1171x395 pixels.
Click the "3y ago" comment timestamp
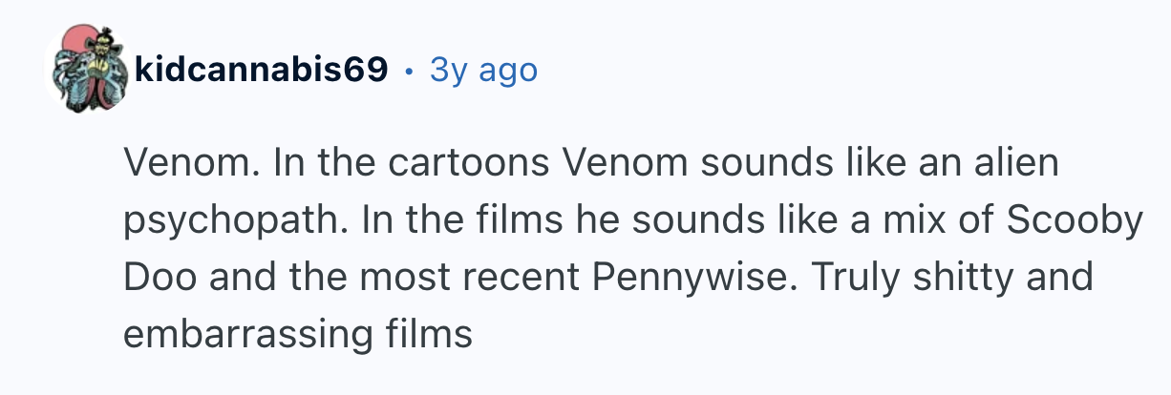click(483, 70)
